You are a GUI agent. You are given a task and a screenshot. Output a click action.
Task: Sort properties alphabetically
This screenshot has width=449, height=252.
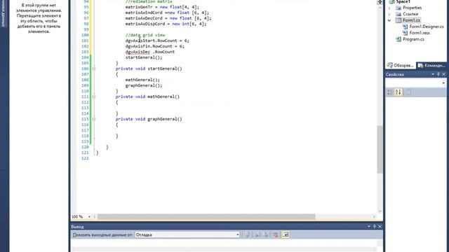[398, 92]
